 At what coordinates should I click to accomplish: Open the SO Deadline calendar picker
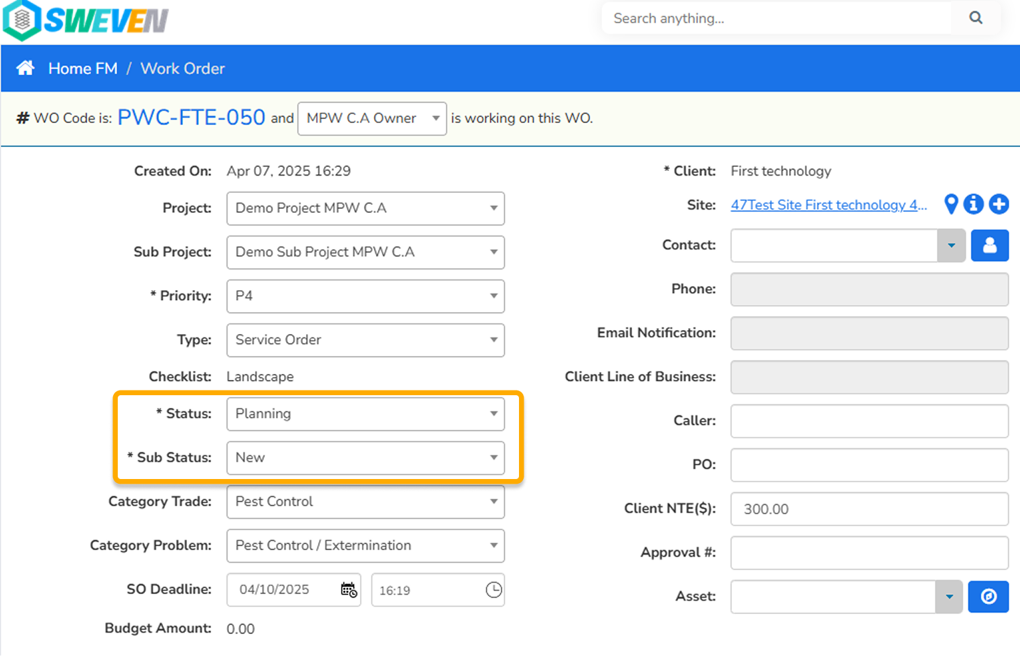point(349,589)
